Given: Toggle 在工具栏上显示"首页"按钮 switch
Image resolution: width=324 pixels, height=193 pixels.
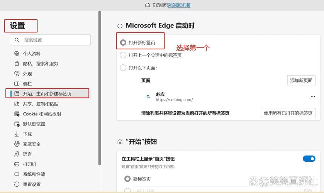Looking at the screenshot, I should [309, 159].
